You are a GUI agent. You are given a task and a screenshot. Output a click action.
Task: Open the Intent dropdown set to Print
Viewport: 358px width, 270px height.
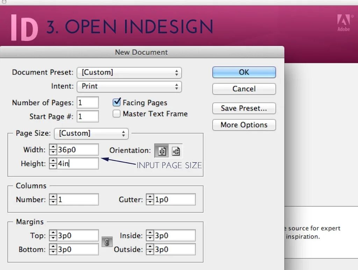point(129,87)
